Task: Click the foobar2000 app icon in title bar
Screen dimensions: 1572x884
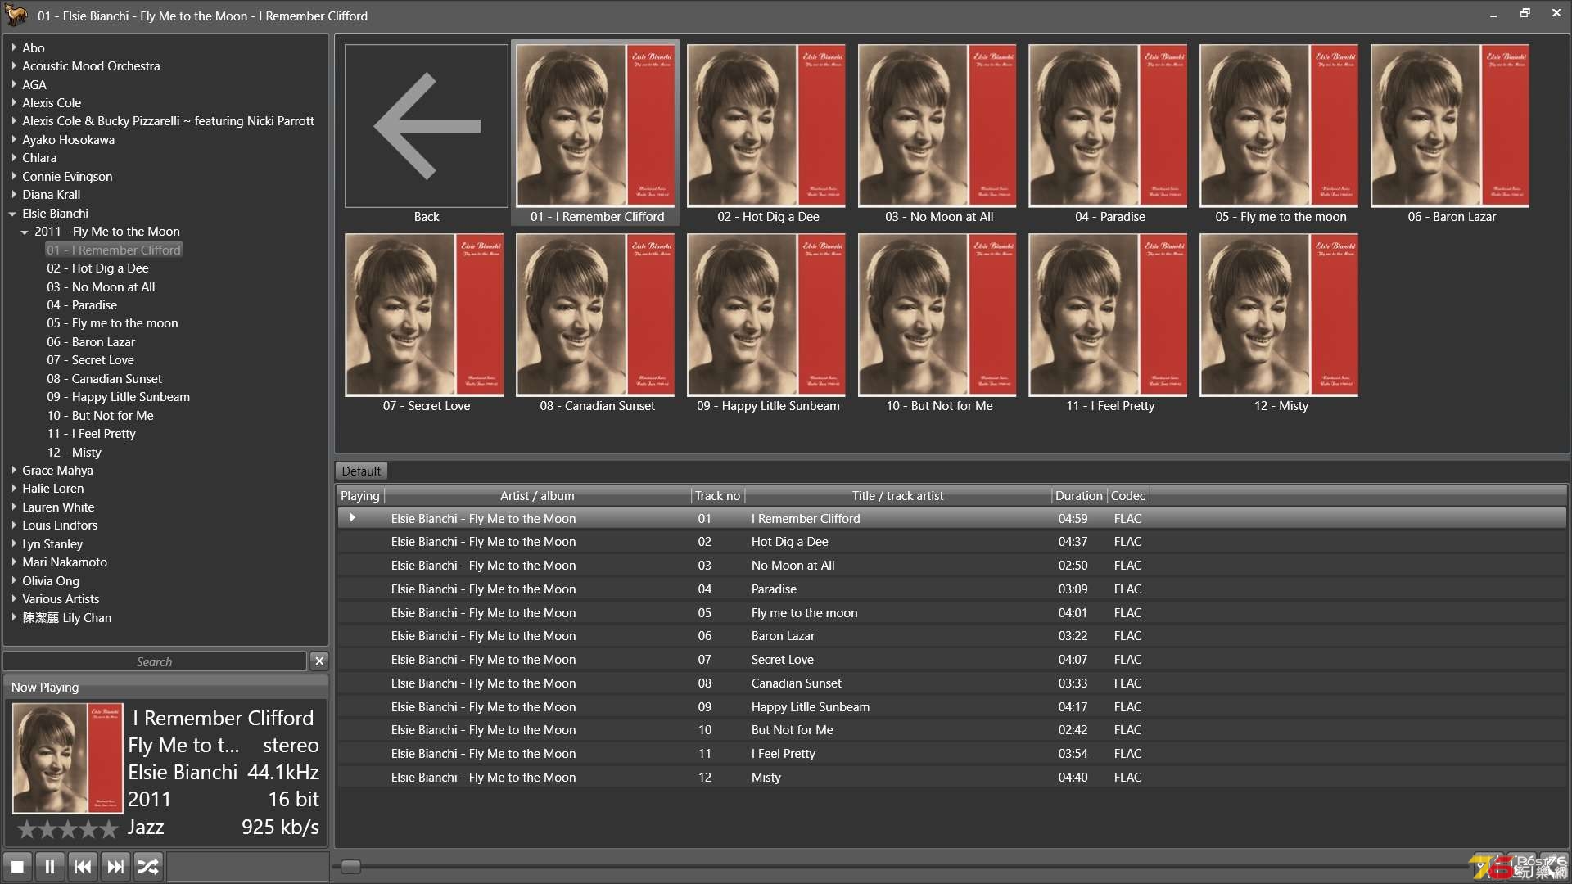Action: coord(16,16)
